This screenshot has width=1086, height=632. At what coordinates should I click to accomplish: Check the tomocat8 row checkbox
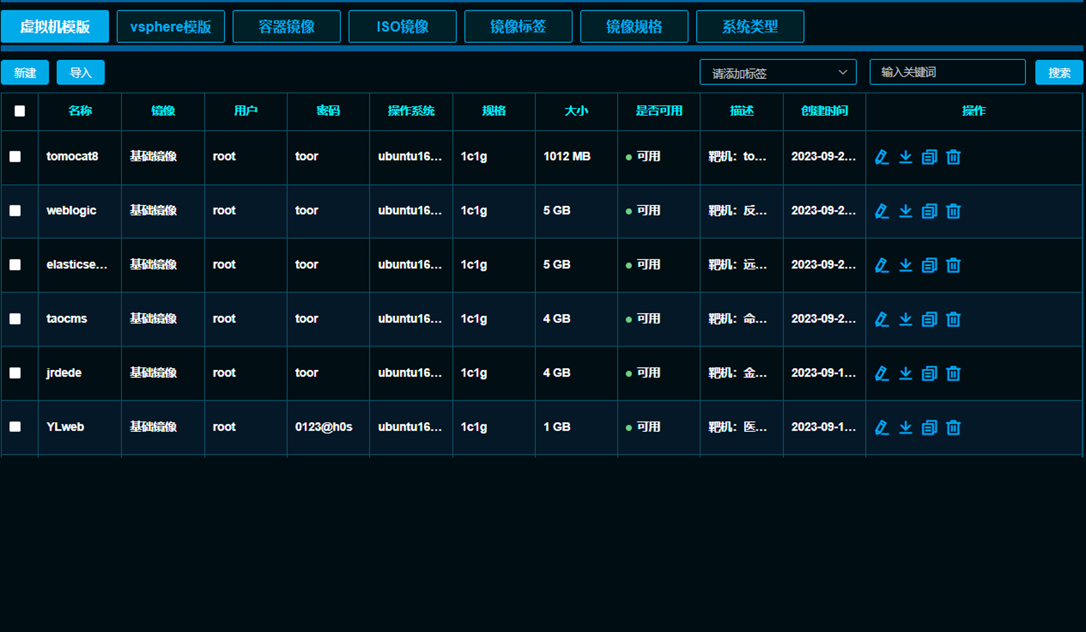pyautogui.click(x=15, y=157)
